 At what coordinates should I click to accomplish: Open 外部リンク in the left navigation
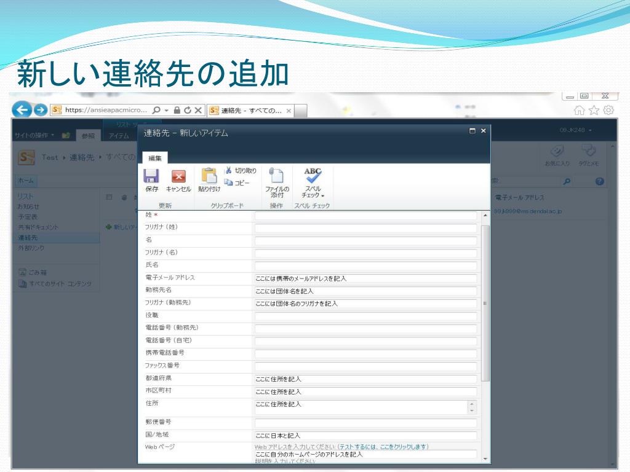pyautogui.click(x=31, y=248)
